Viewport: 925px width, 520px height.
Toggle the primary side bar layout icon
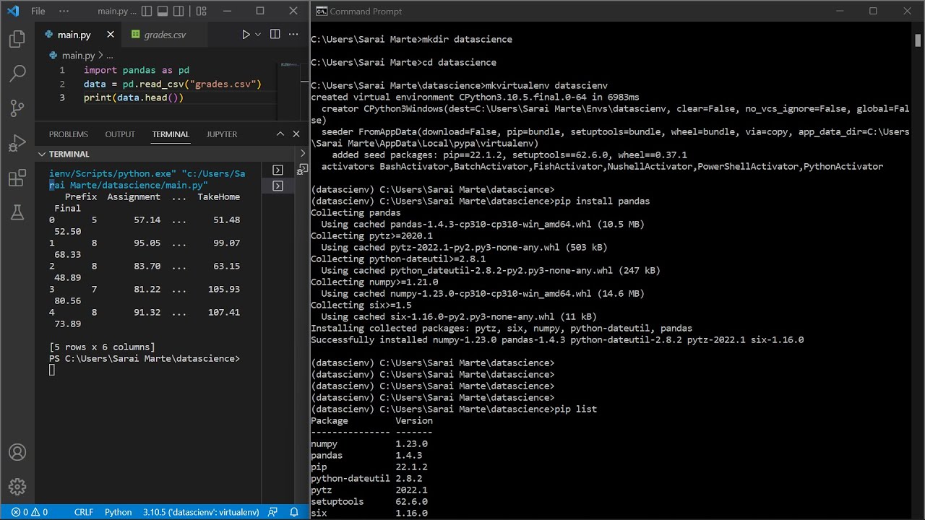pyautogui.click(x=145, y=11)
